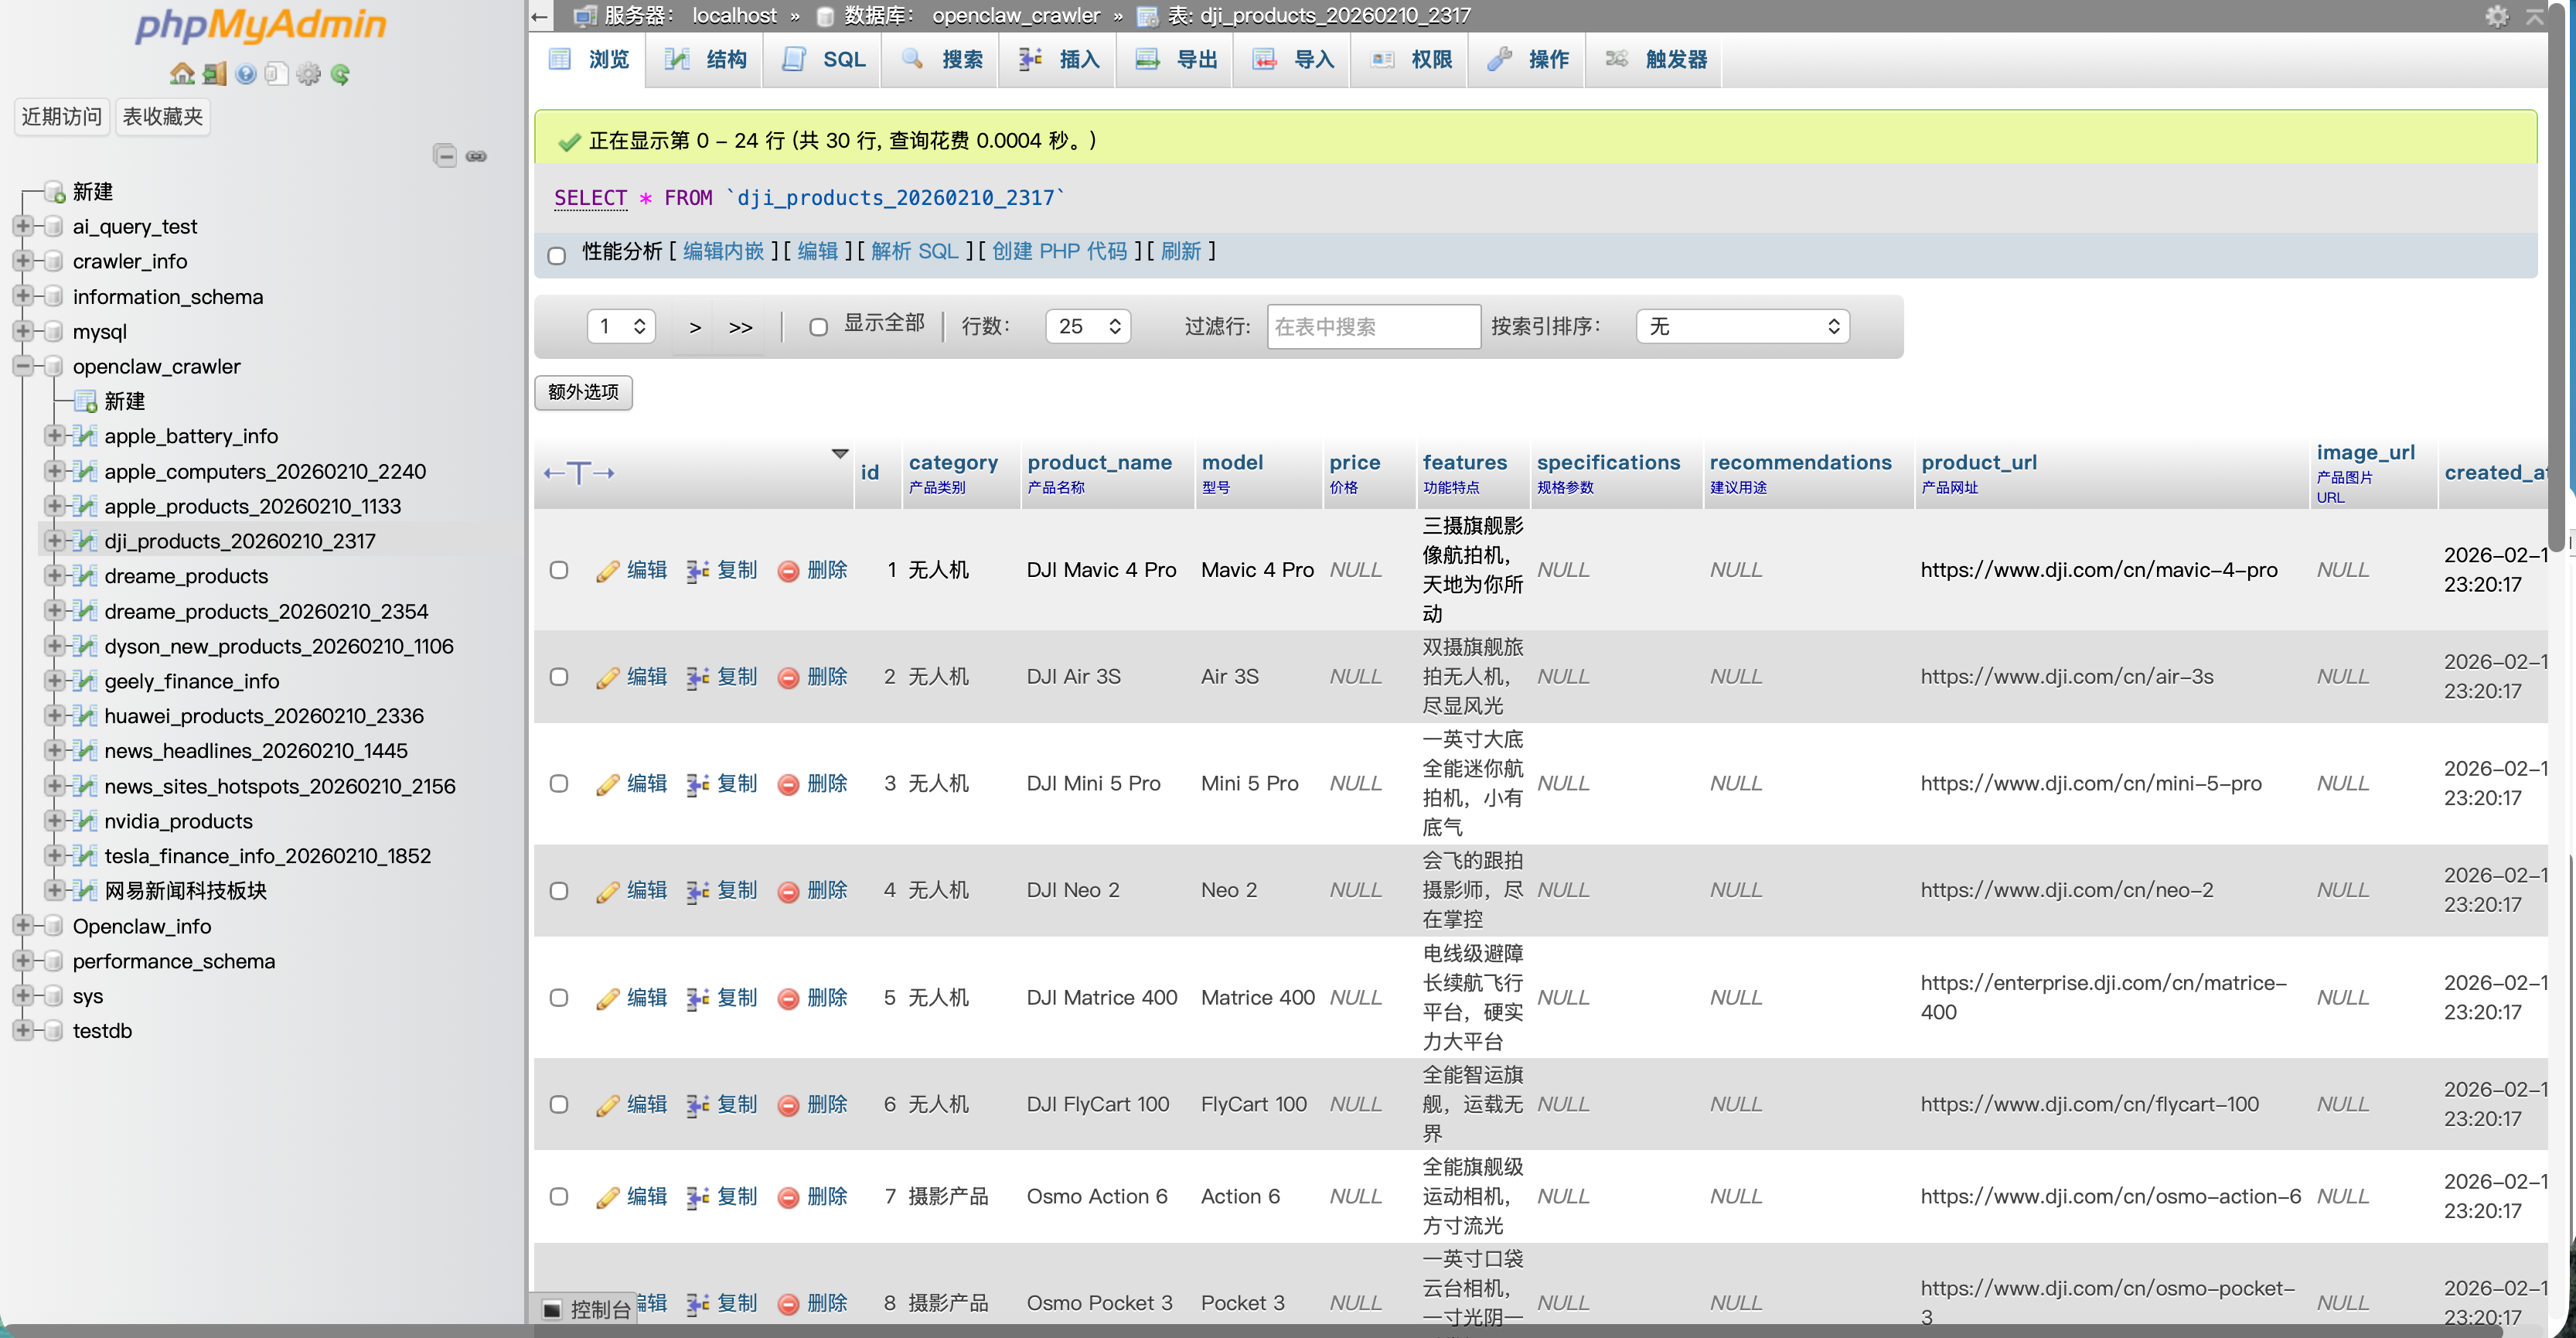Expand the Openclaw_info database node

[22, 926]
